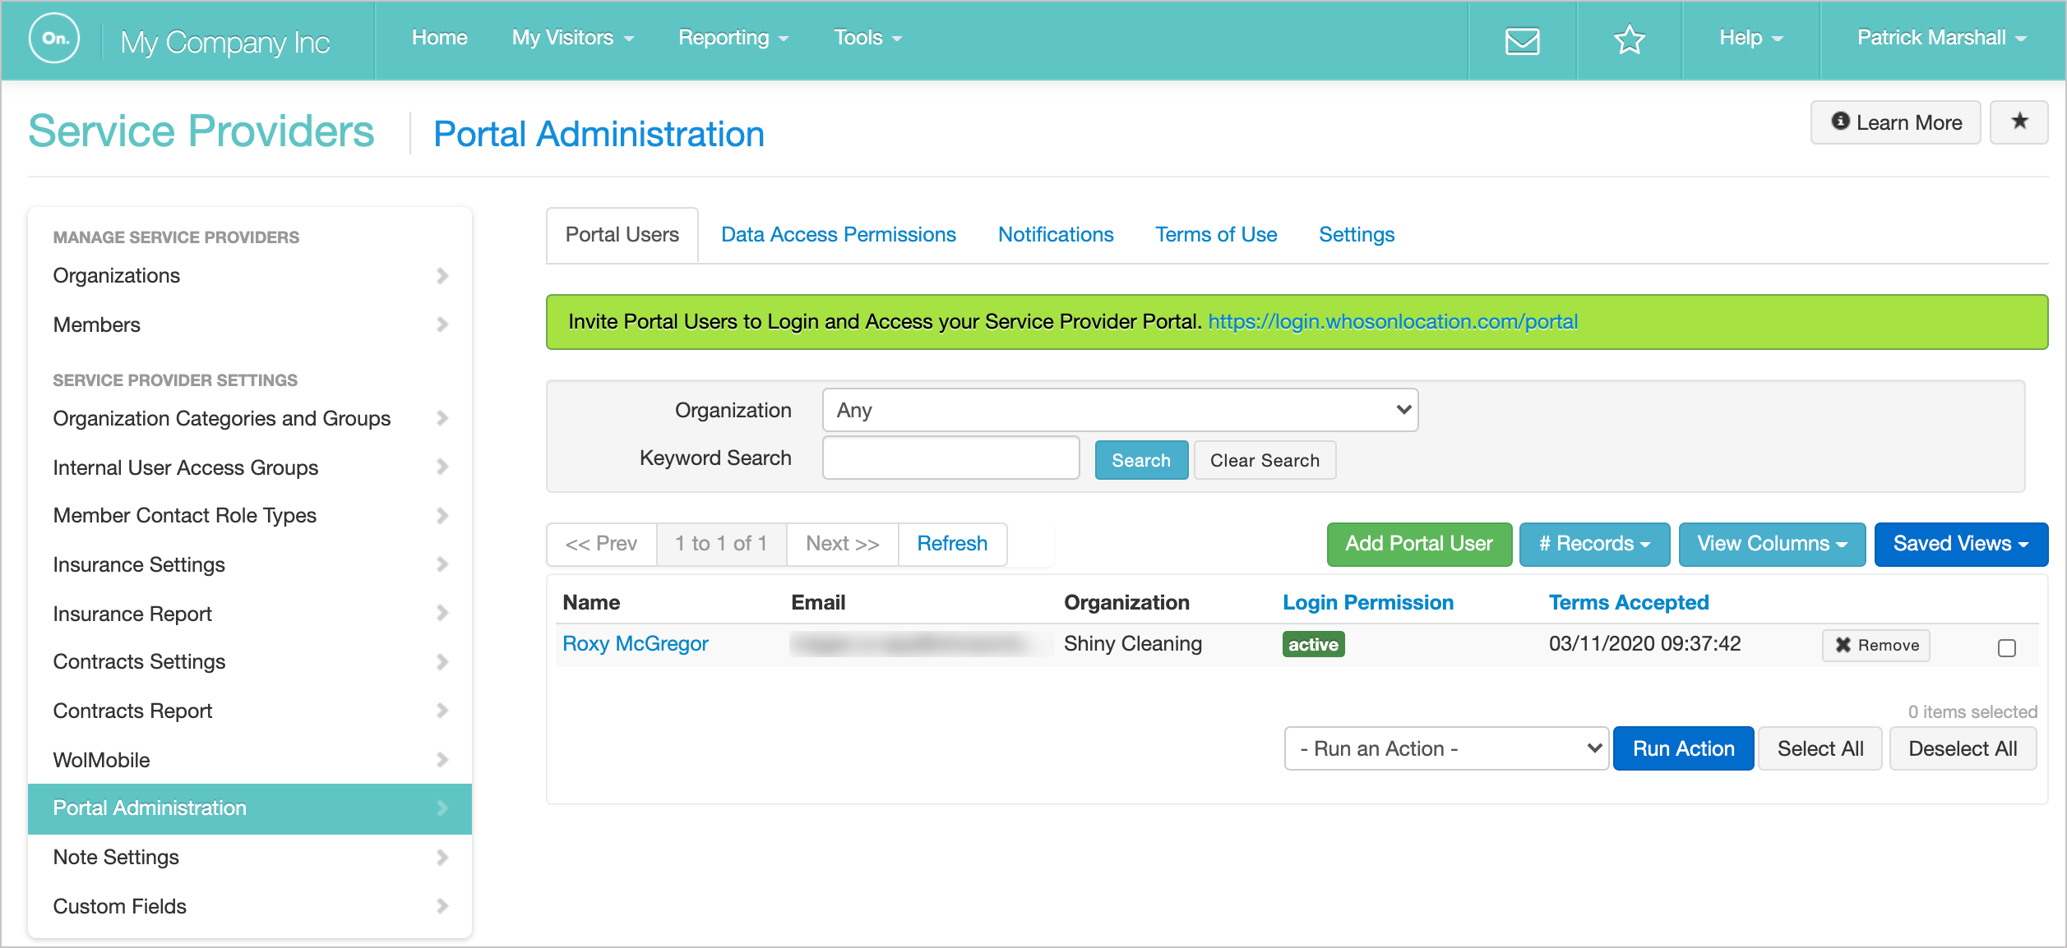Open the Organization Any dropdown
Viewport: 2067px width, 948px height.
point(1120,410)
